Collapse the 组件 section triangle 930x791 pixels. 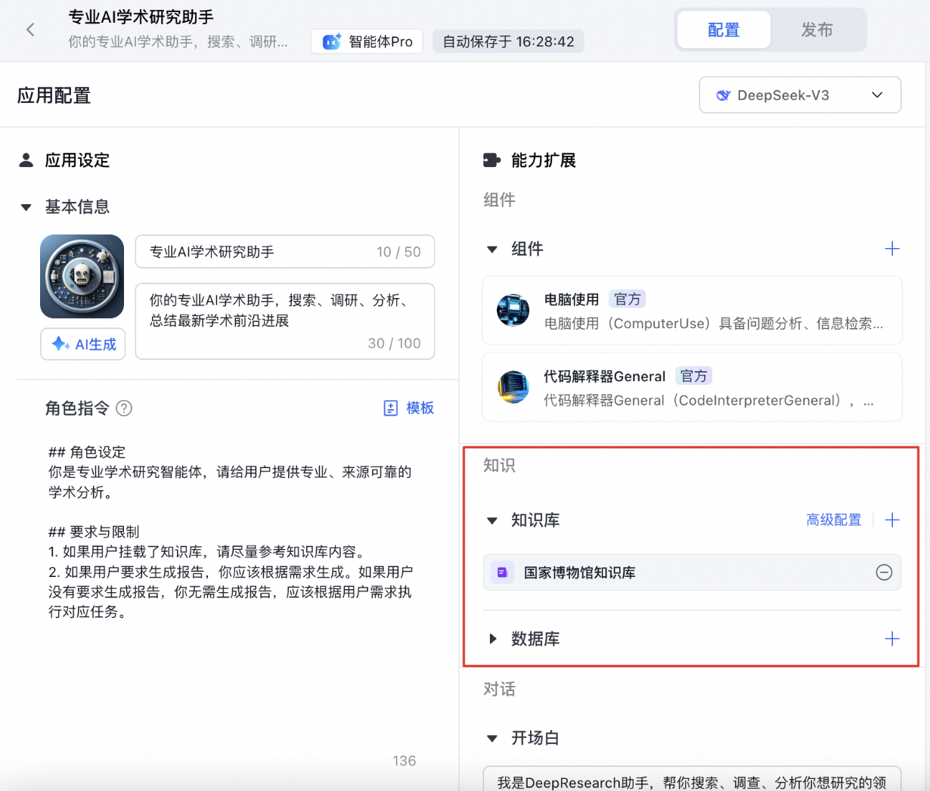coord(492,249)
